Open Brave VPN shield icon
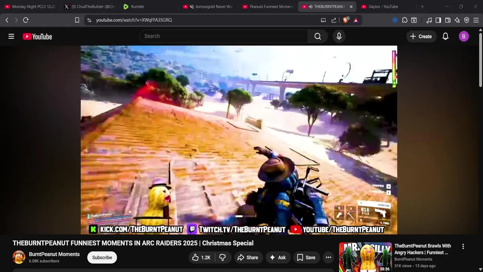This screenshot has width=483, height=272. (x=466, y=20)
